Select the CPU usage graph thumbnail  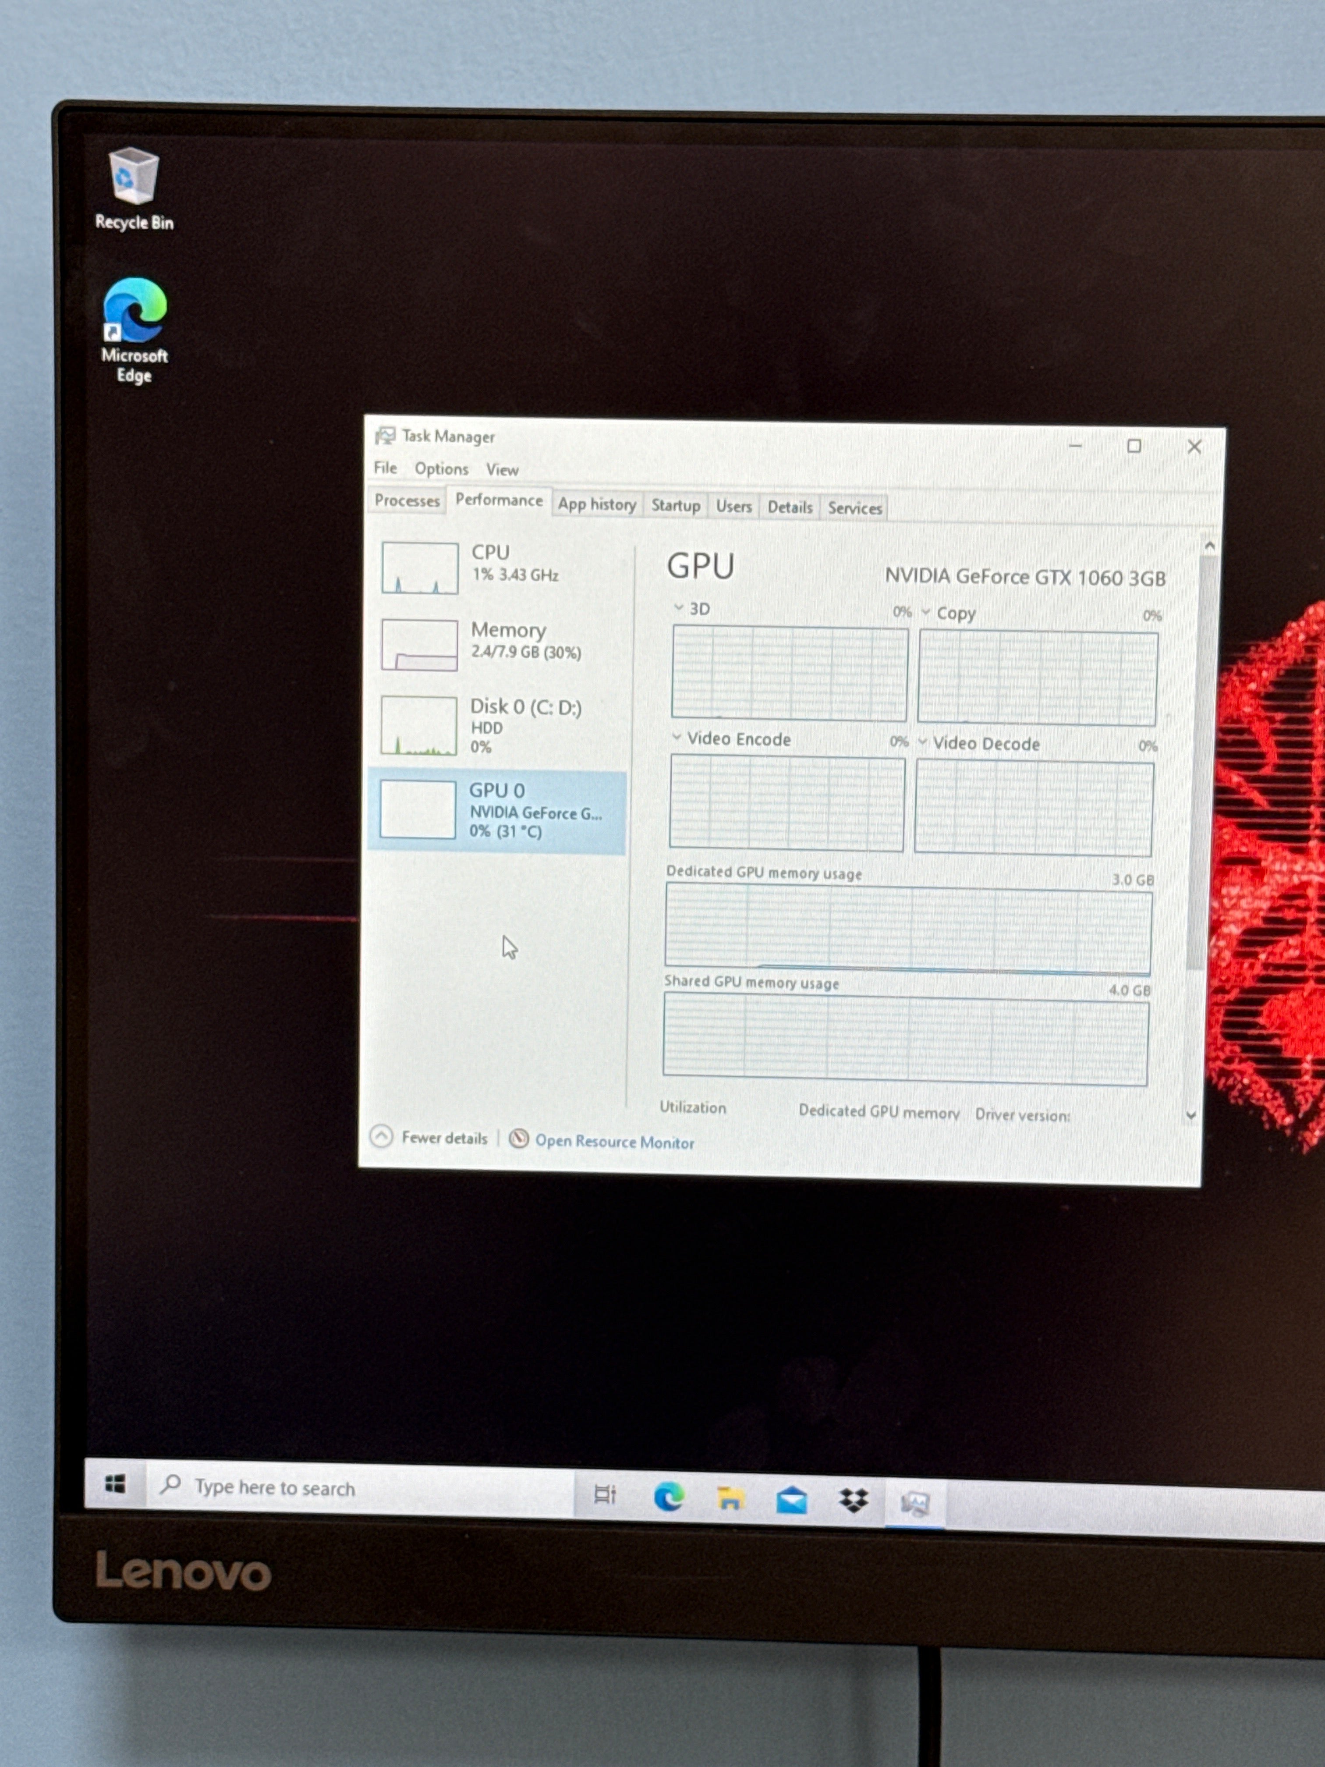pos(420,568)
